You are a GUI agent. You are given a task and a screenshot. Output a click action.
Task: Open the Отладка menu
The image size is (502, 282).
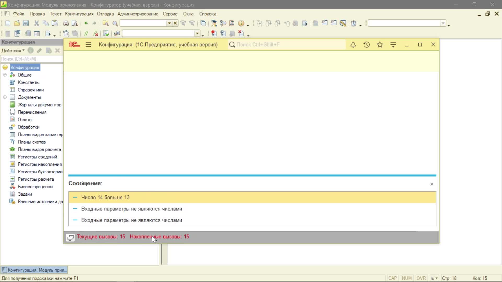105,14
